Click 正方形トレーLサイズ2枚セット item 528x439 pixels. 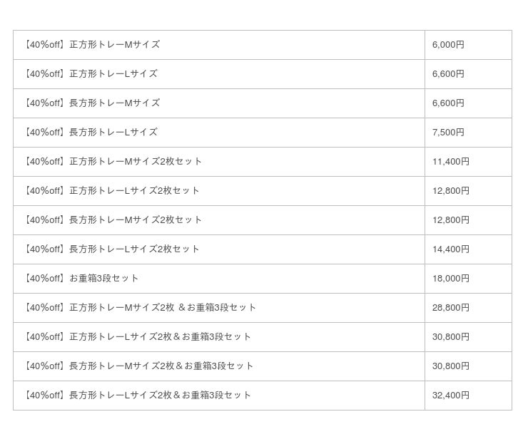pos(112,191)
